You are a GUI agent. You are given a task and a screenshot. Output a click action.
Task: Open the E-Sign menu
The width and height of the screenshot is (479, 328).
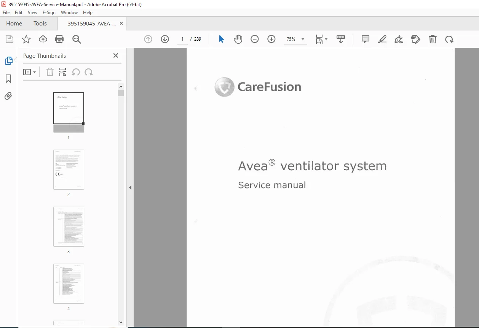[x=49, y=13]
